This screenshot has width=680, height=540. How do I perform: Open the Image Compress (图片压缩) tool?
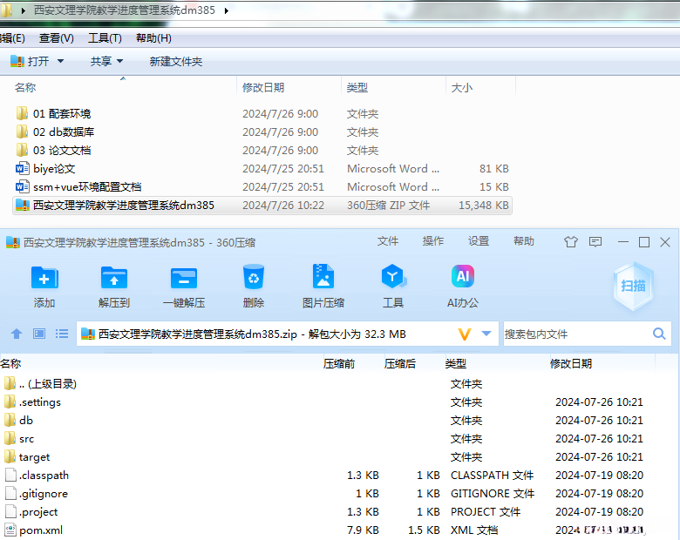(x=323, y=276)
